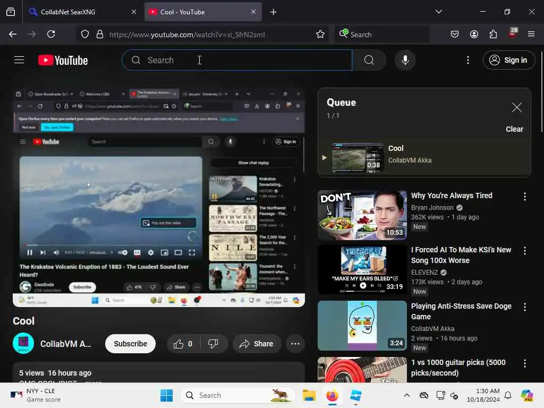The width and height of the screenshot is (544, 408).
Task: Open CollabVM channel avatar
Action: 23,344
